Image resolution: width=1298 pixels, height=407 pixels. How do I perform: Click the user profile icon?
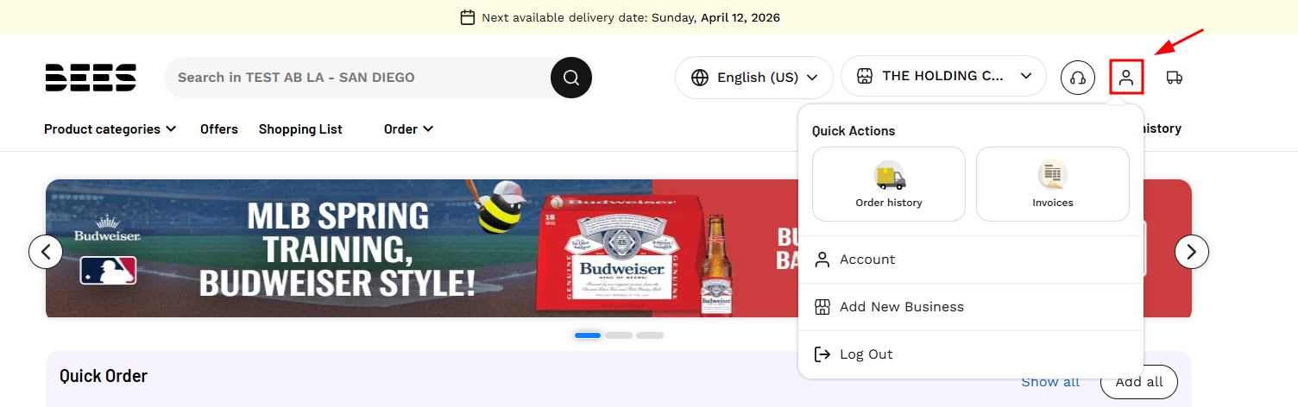coord(1126,77)
